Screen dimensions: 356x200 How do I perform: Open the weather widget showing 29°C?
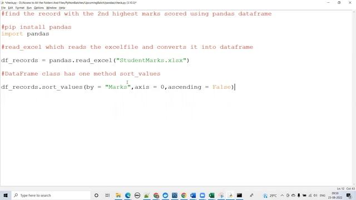tap(270, 195)
